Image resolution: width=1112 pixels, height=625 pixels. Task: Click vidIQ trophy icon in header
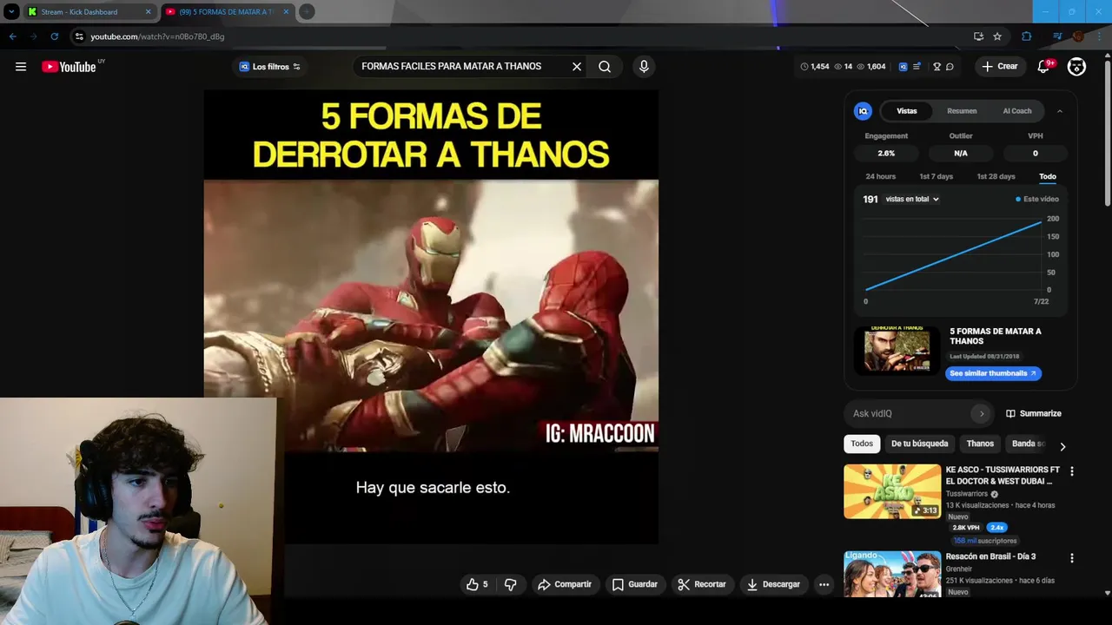tap(937, 67)
